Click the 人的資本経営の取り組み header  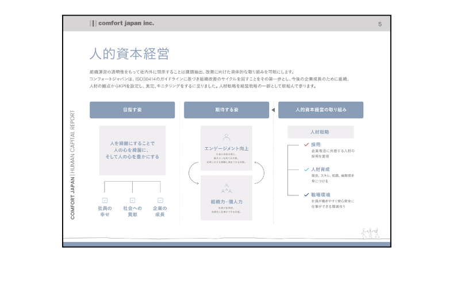pyautogui.click(x=321, y=110)
